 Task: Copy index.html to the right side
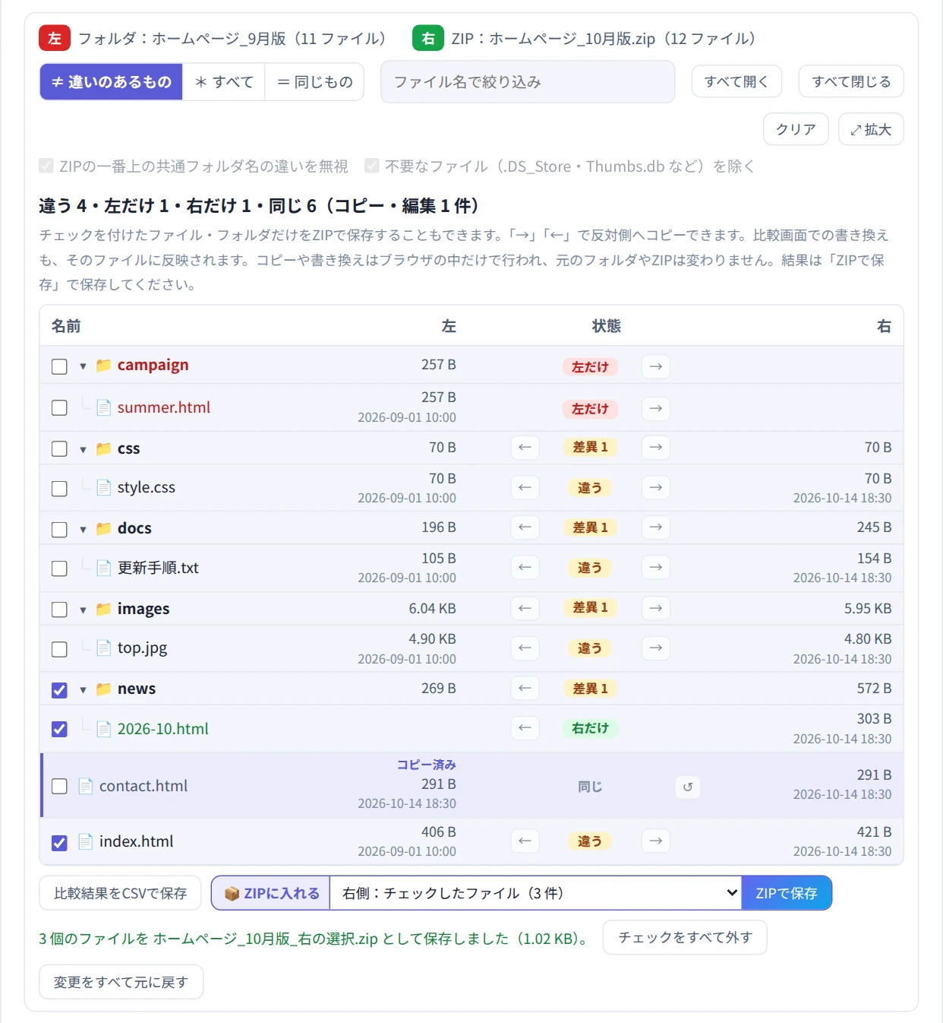(x=656, y=841)
